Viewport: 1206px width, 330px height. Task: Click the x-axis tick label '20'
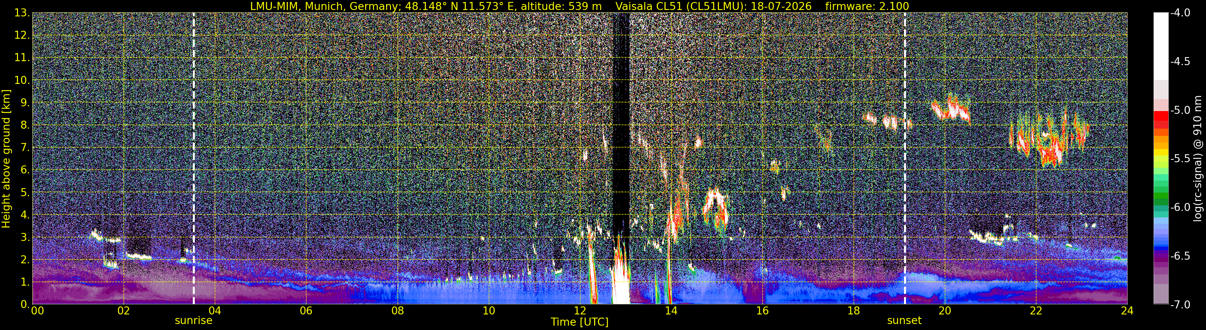point(945,311)
